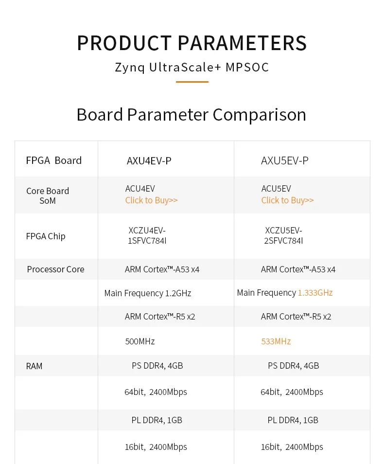Select the AXU5EV-P column header
Screen dimensions: 384x464
[284, 161]
